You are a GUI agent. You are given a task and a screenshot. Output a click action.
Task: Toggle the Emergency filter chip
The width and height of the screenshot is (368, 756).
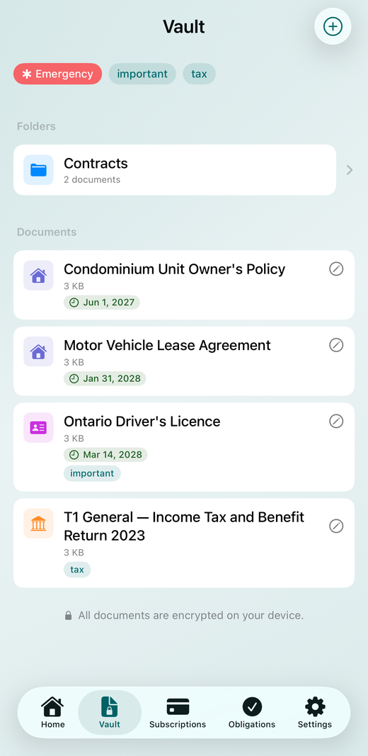click(58, 74)
